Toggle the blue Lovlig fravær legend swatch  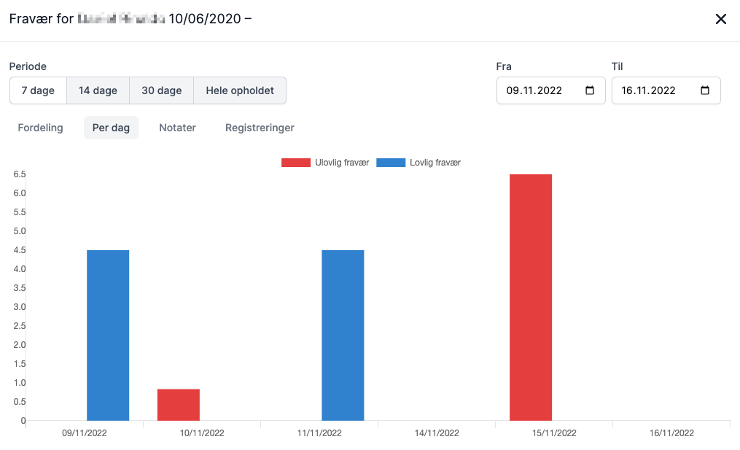point(391,163)
